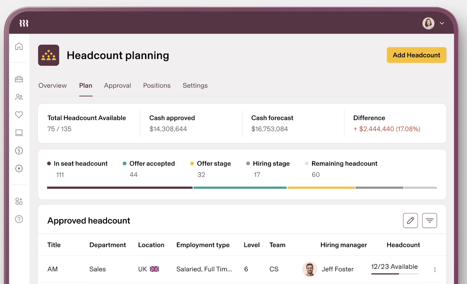Open the Positions tab

coord(157,86)
